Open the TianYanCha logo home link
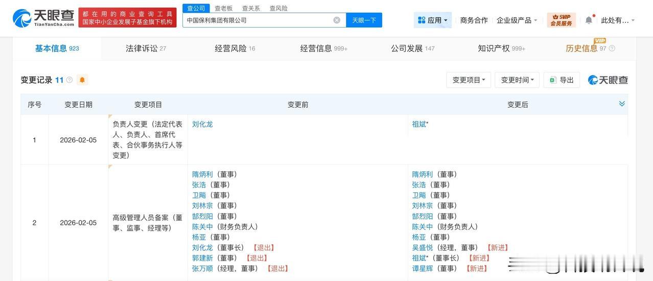This screenshot has width=653, height=281. [x=43, y=18]
